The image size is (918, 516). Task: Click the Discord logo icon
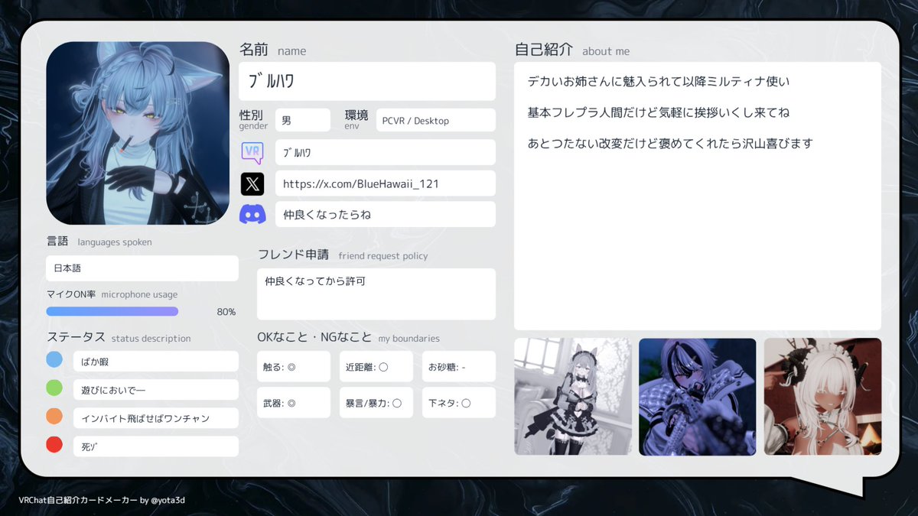point(252,214)
